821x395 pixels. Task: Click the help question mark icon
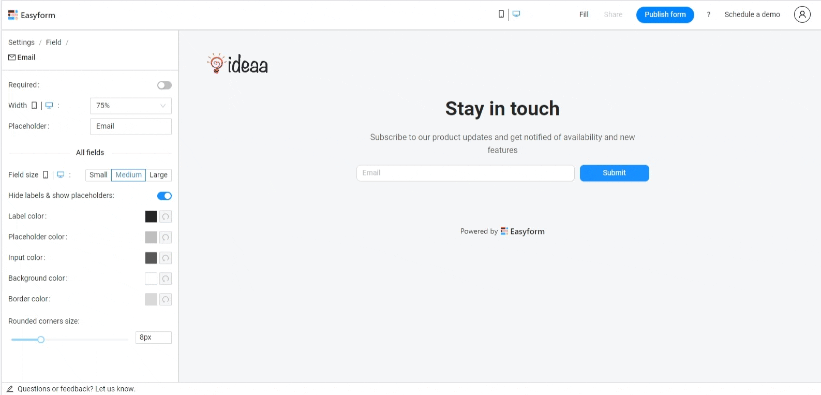tap(708, 14)
